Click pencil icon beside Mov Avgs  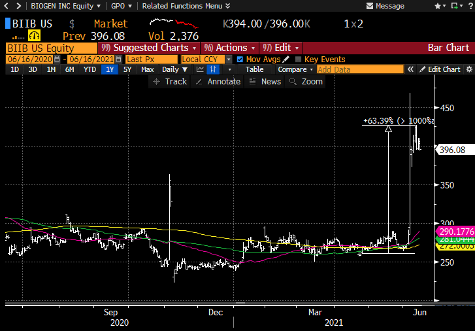(286, 59)
